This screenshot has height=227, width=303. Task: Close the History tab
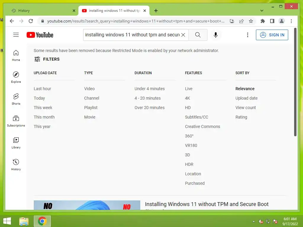point(74,11)
